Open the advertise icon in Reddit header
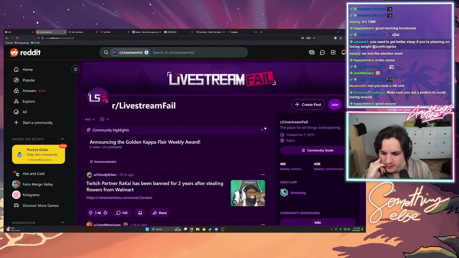The height and width of the screenshot is (258, 459). tap(312, 52)
